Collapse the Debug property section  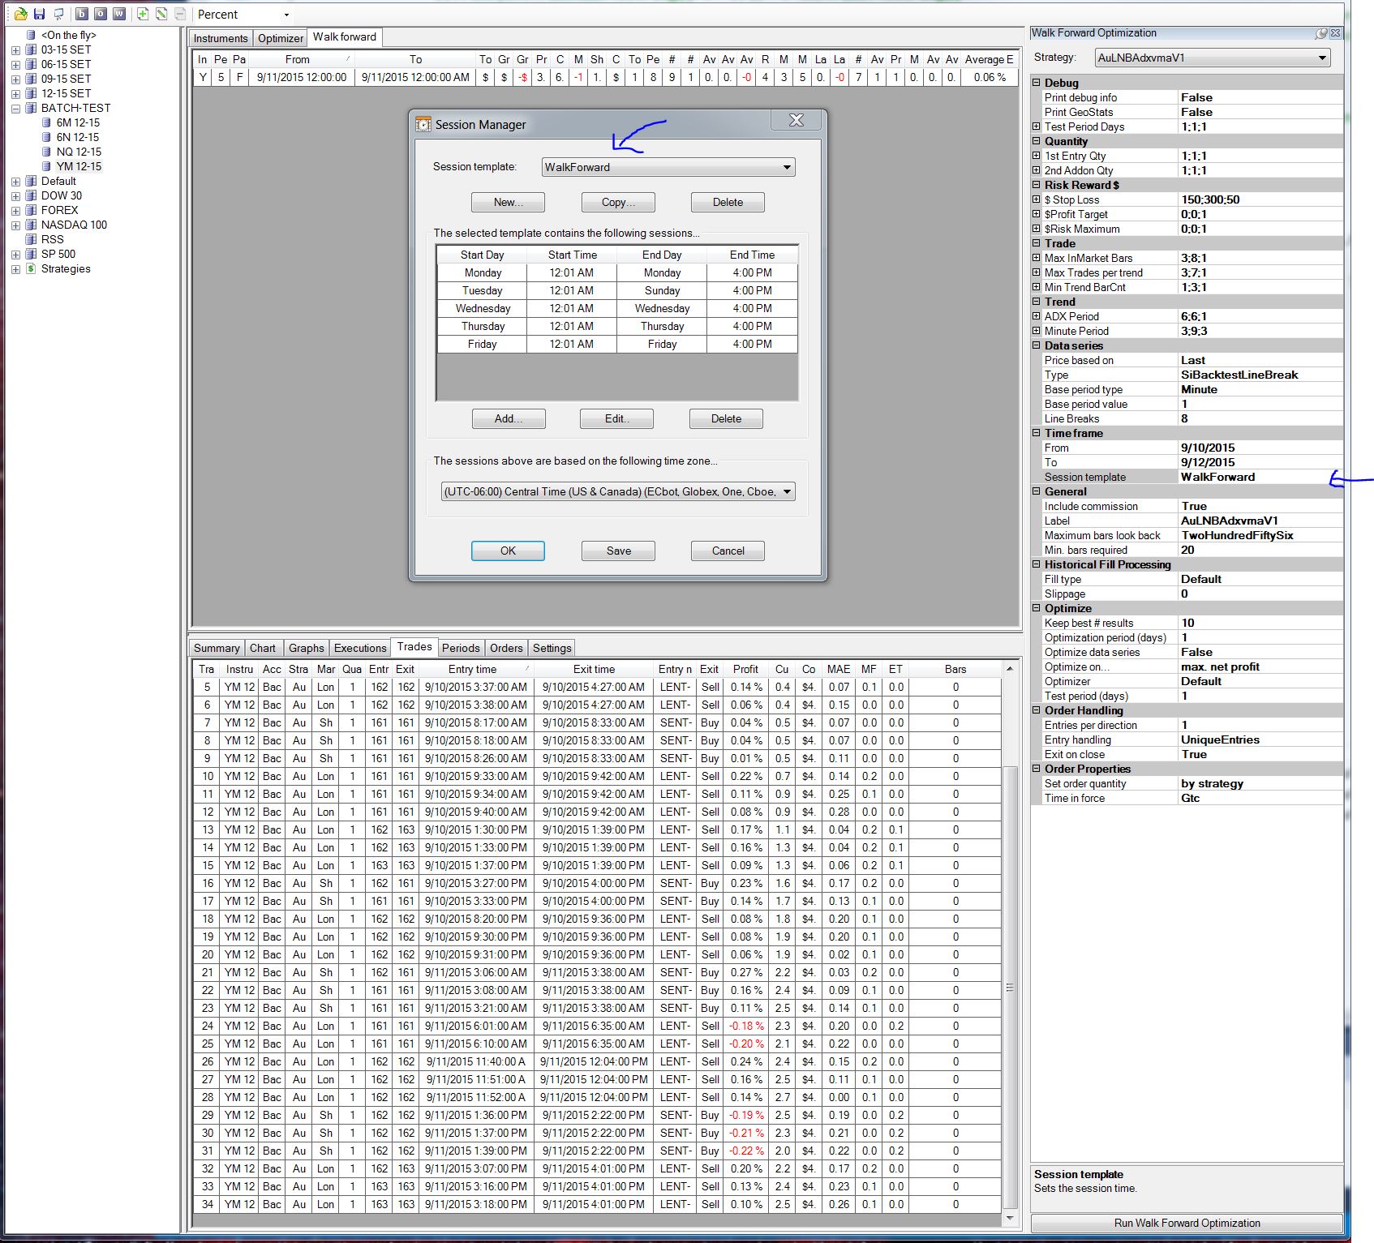pos(1037,83)
